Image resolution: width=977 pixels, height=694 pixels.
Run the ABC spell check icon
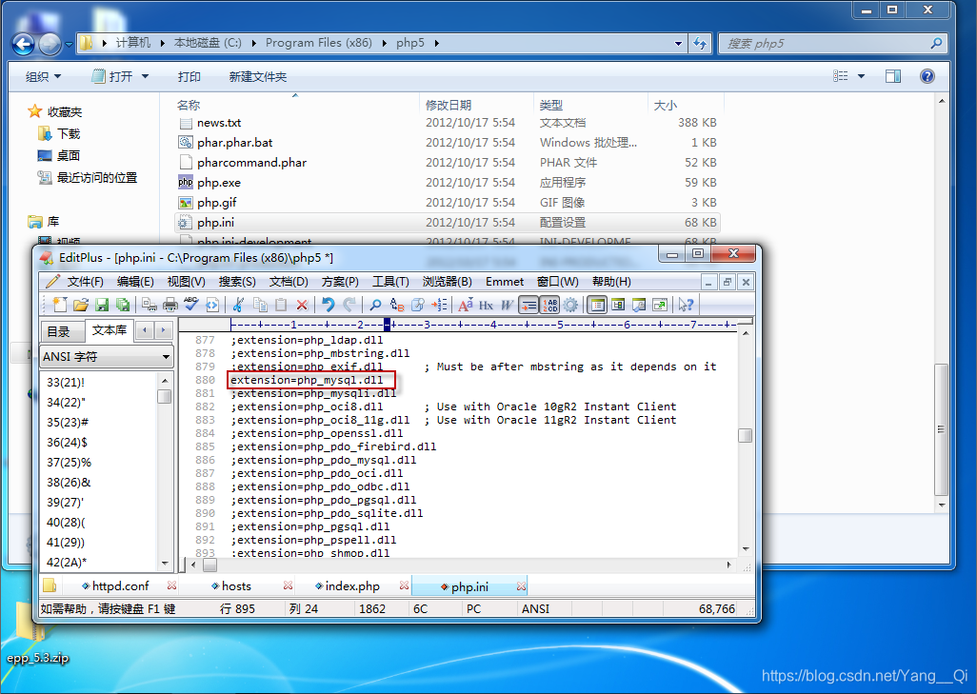[191, 305]
